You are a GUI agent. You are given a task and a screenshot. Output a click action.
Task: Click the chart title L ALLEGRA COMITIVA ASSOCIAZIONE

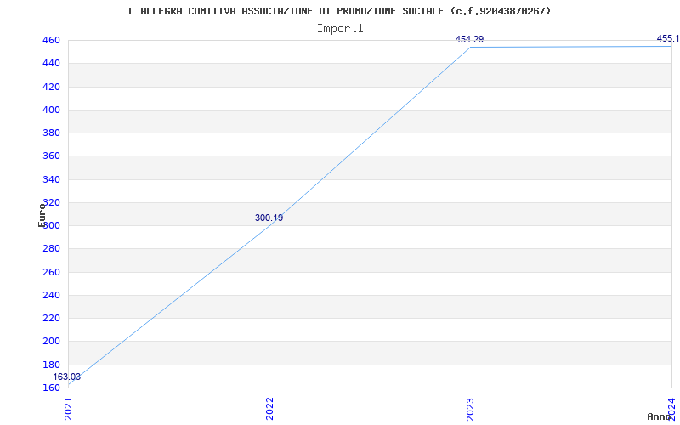(x=339, y=11)
